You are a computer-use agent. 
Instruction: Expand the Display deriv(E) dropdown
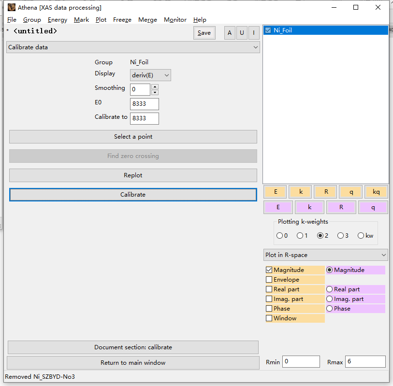[150, 75]
